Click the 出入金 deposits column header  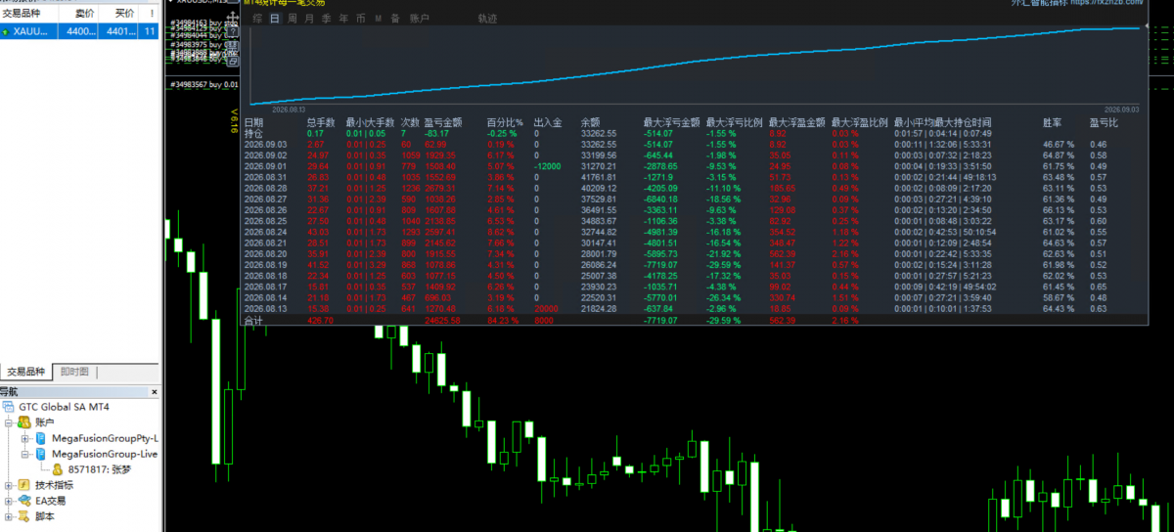(x=547, y=121)
